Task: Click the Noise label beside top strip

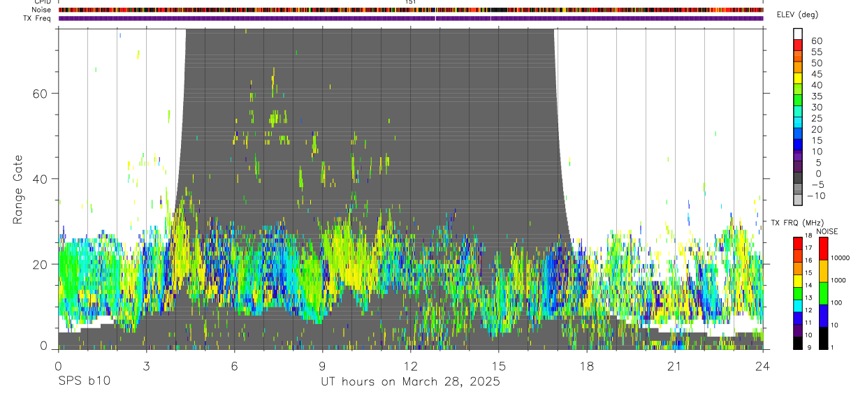Action: point(41,10)
